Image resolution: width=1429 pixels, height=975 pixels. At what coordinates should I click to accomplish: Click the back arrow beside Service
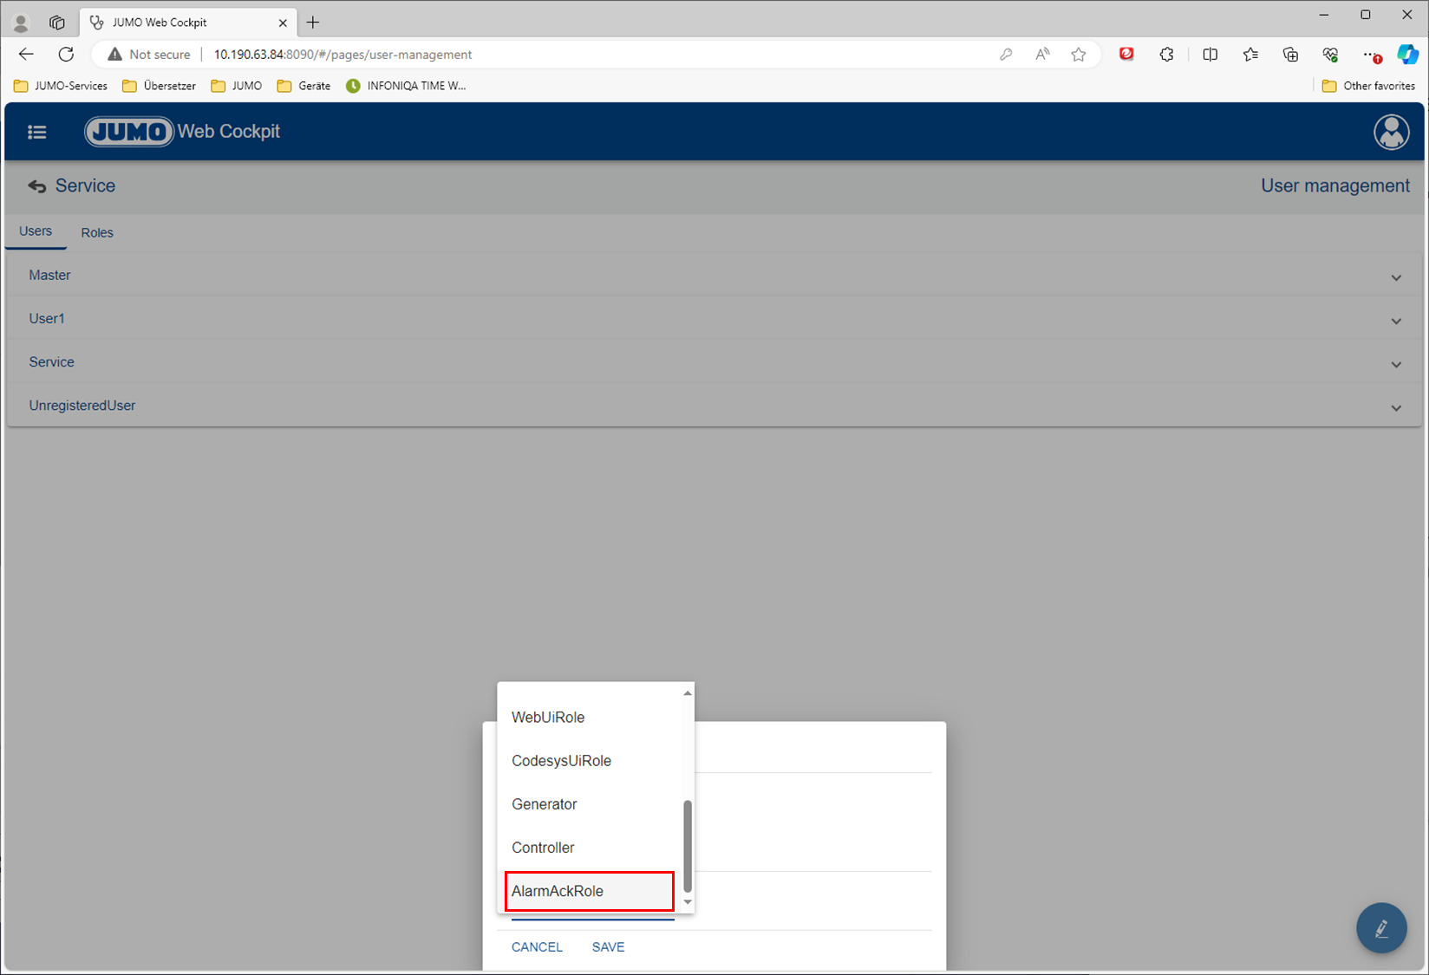[x=36, y=186]
